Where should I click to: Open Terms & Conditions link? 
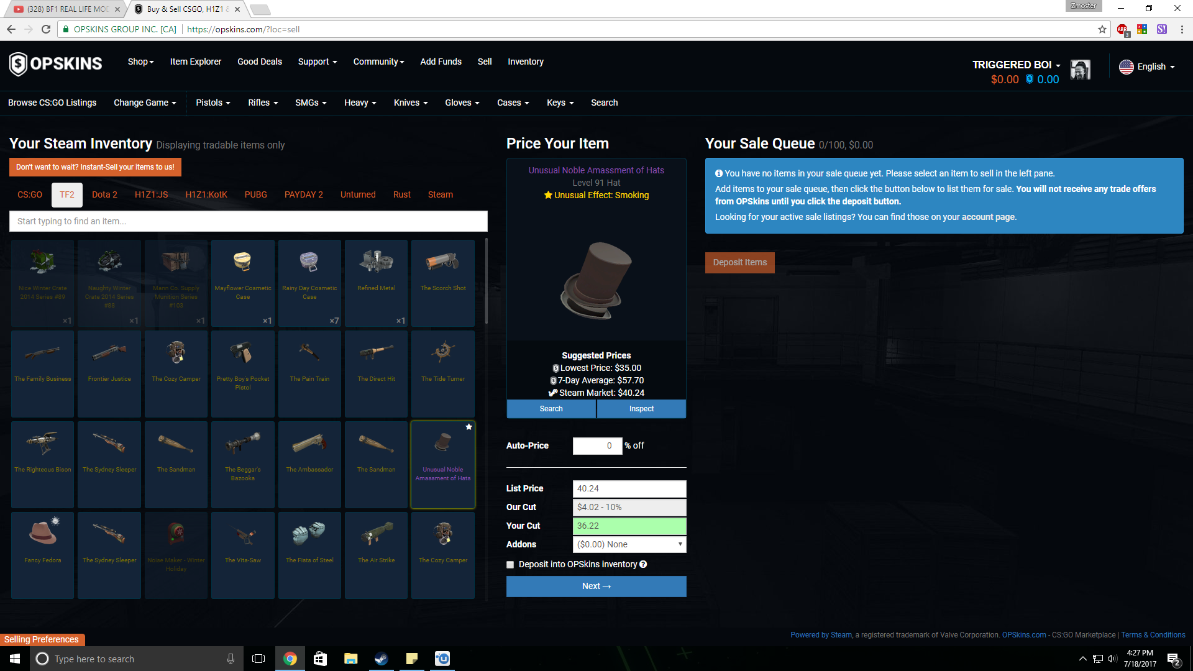pos(1153,635)
